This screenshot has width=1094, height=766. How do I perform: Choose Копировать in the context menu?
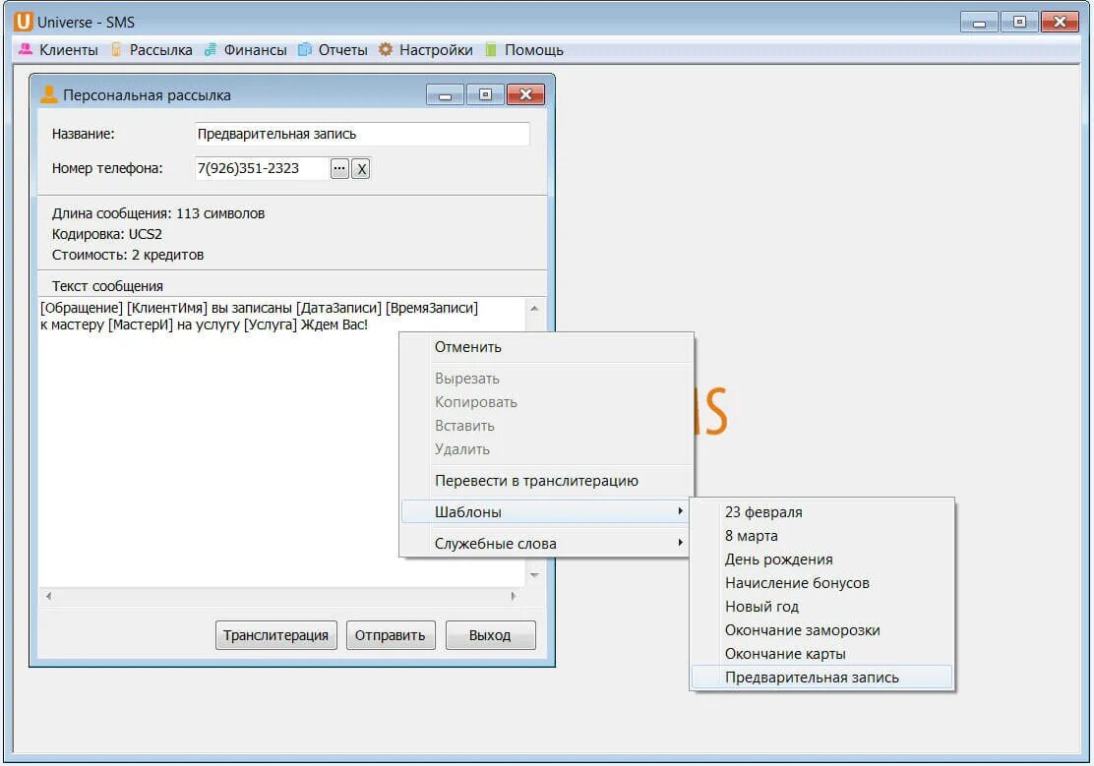547,402
